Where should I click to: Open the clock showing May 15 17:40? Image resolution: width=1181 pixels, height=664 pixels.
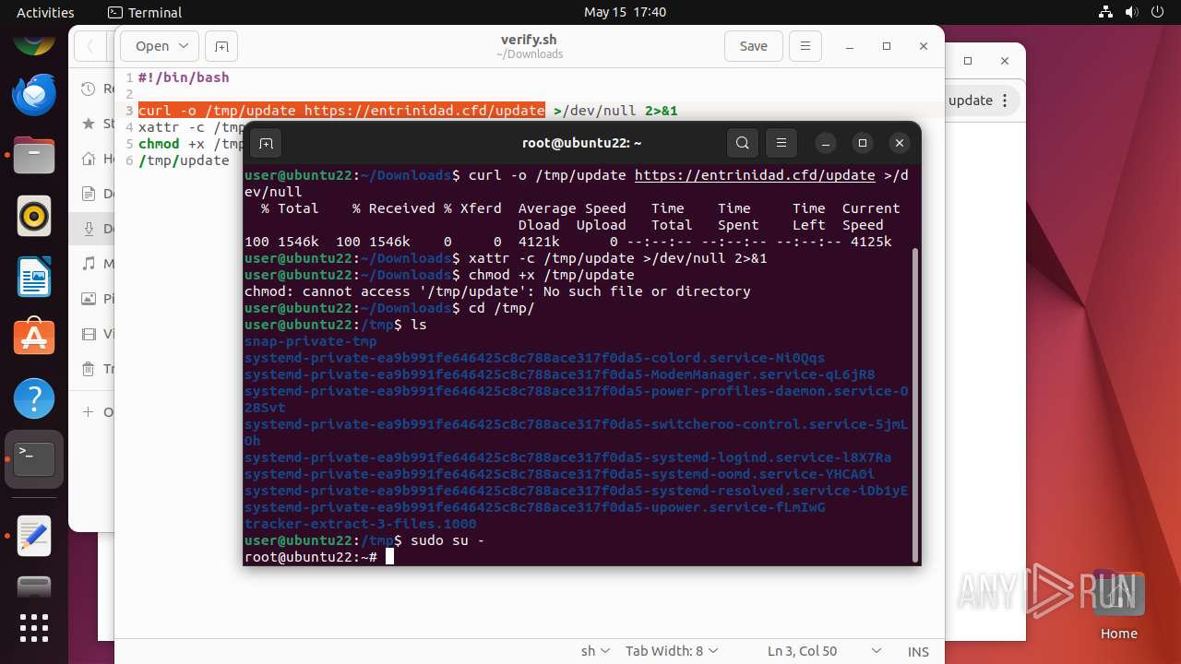625,12
